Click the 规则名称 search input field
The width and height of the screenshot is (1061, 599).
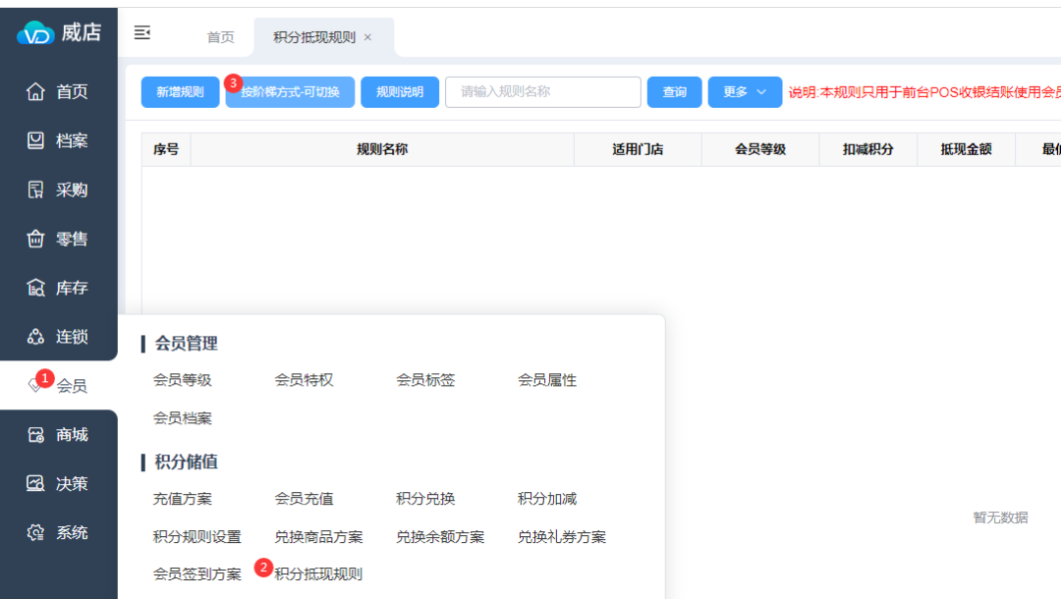[x=542, y=92]
